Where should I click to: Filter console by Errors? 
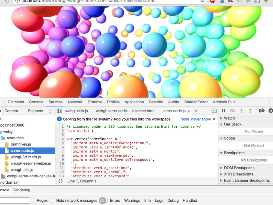(x=115, y=200)
